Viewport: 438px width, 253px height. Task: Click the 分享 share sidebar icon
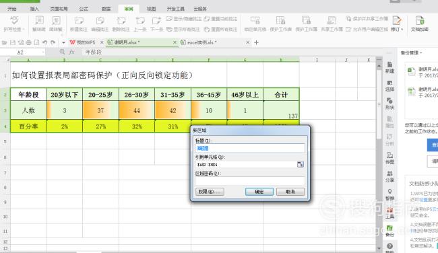(x=389, y=177)
